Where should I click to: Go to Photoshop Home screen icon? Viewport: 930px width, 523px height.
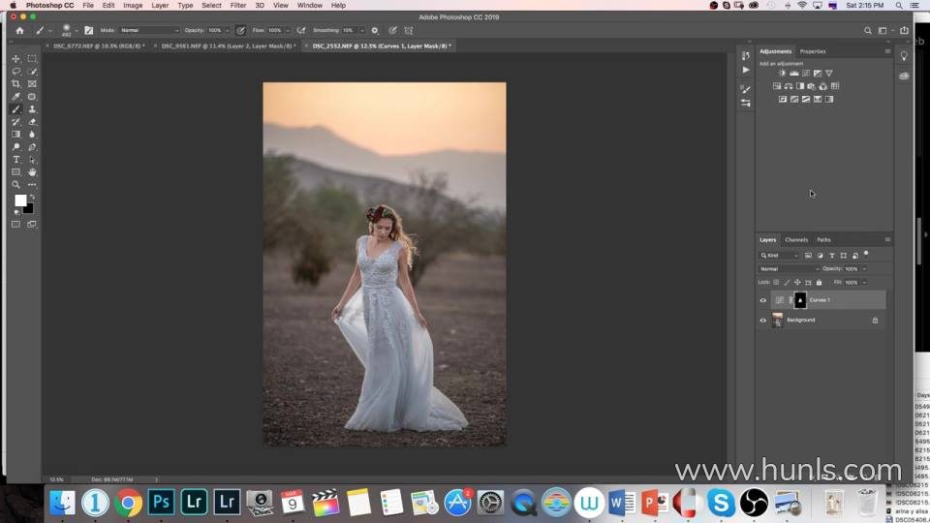pos(19,30)
